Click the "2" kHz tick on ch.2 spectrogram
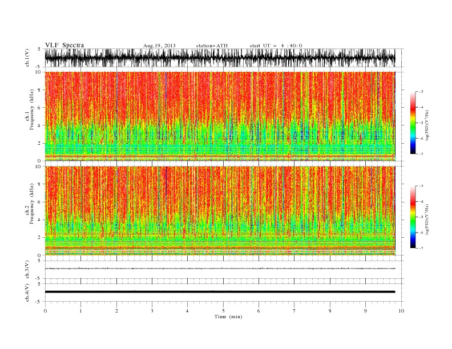The height and width of the screenshot is (349, 452). click(x=40, y=238)
